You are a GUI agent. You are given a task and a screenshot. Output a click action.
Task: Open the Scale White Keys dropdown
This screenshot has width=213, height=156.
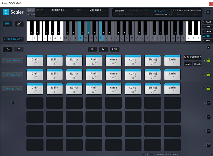[x=162, y=14]
